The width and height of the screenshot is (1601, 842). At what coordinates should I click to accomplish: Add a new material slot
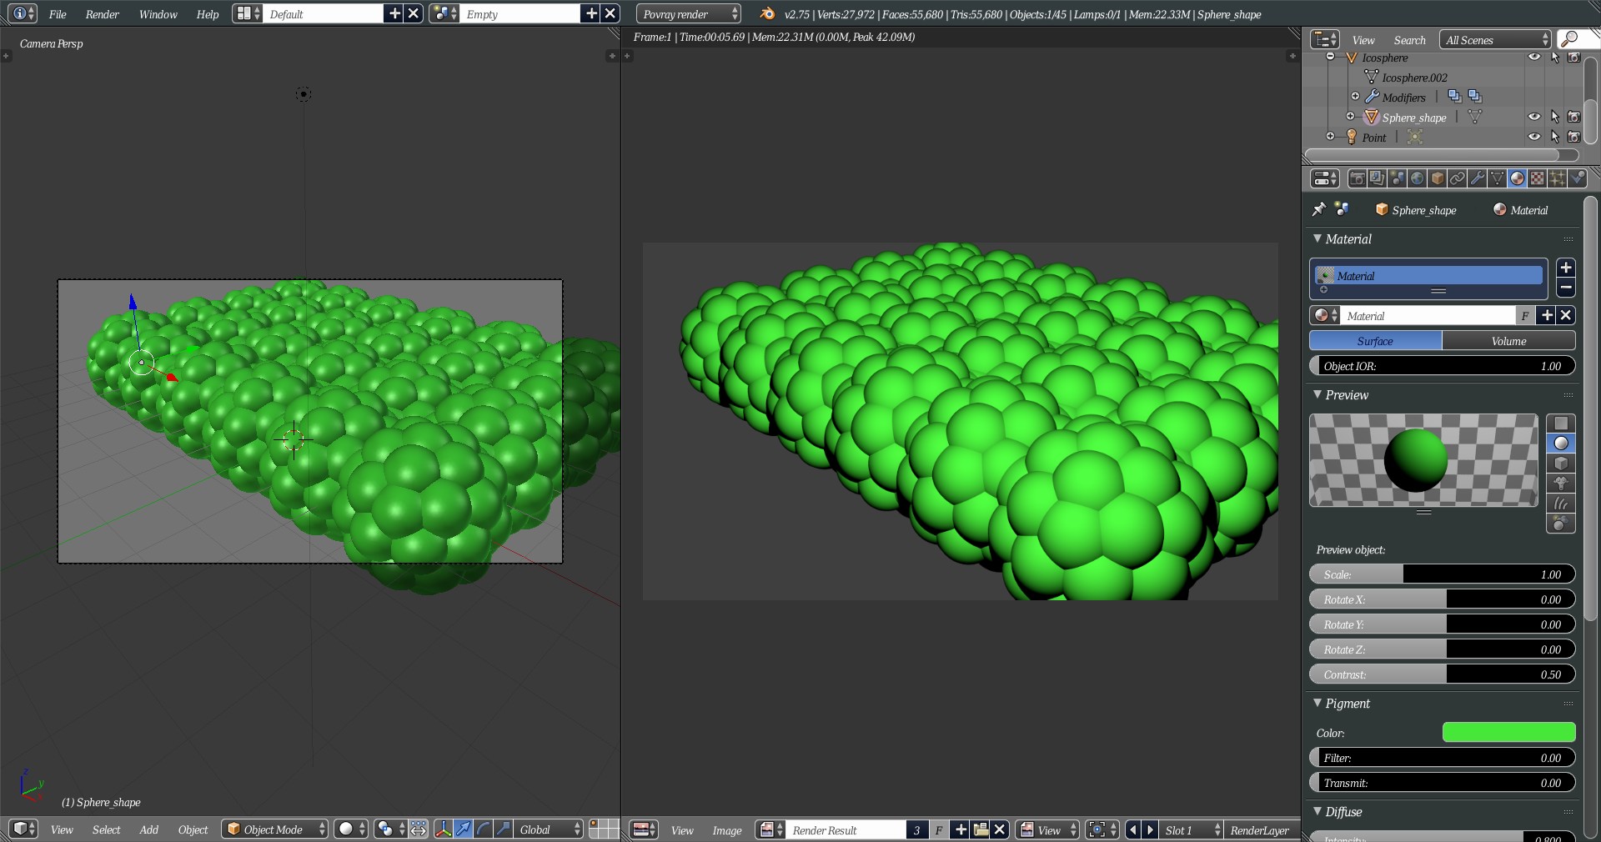[x=1566, y=268]
